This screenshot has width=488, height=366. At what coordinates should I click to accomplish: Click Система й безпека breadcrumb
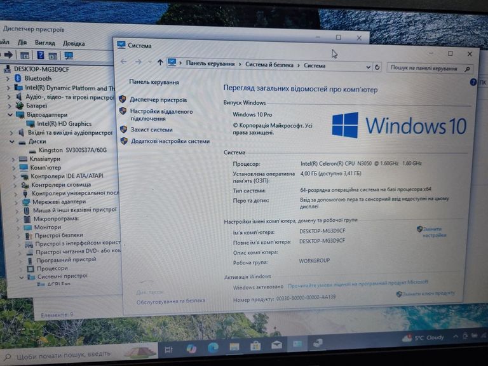(269, 65)
